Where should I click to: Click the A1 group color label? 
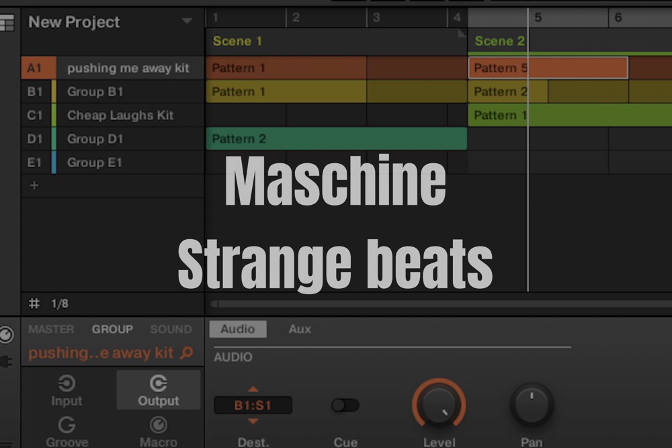[38, 68]
